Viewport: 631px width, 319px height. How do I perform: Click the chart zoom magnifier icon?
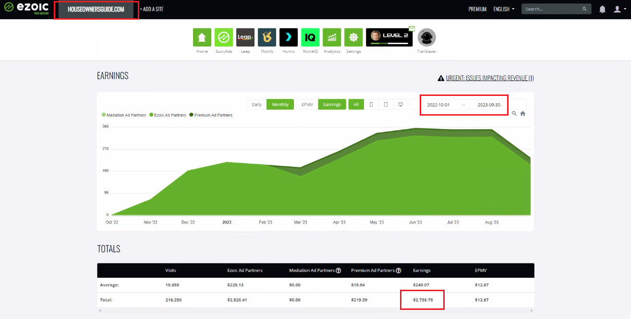click(514, 114)
